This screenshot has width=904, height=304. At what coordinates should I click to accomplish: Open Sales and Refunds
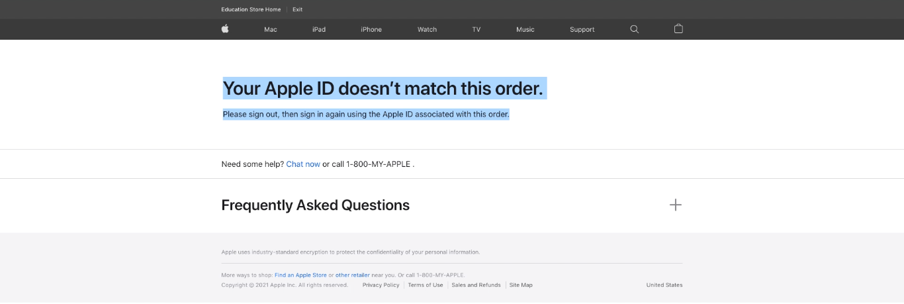(476, 285)
